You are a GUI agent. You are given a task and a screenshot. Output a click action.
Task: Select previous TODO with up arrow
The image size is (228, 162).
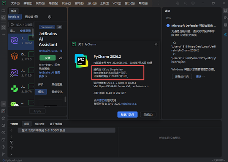coord(11,131)
